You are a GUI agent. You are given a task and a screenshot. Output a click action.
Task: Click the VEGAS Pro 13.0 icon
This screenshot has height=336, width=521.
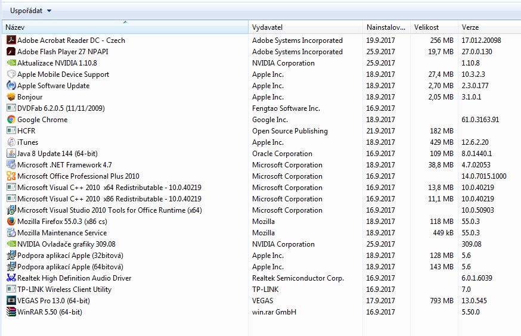(11, 300)
